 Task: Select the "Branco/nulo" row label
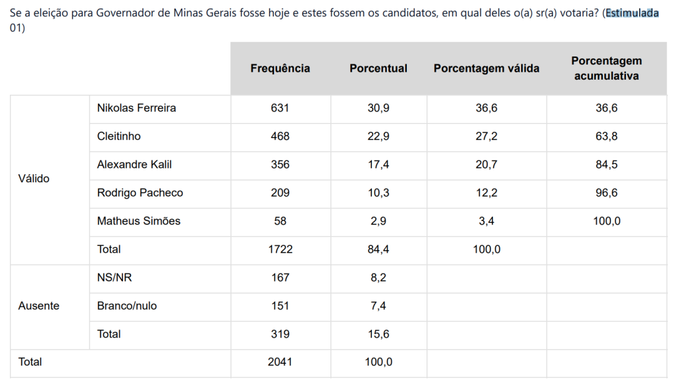point(127,306)
